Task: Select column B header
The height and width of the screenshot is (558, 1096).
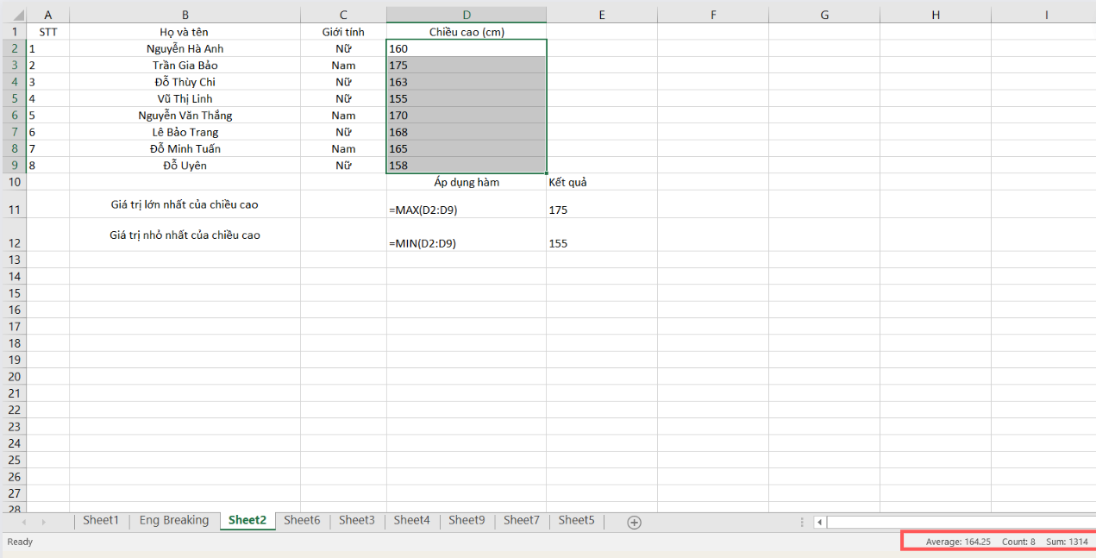Action: point(185,15)
